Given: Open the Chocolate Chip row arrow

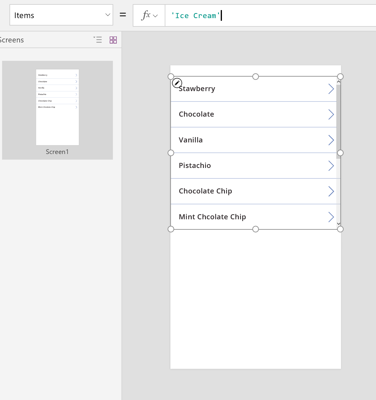Looking at the screenshot, I should point(331,191).
